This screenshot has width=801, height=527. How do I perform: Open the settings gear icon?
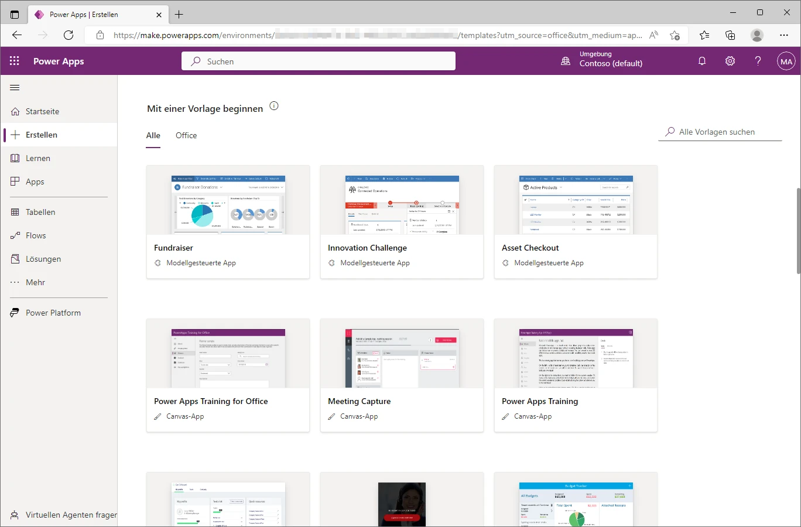point(730,61)
